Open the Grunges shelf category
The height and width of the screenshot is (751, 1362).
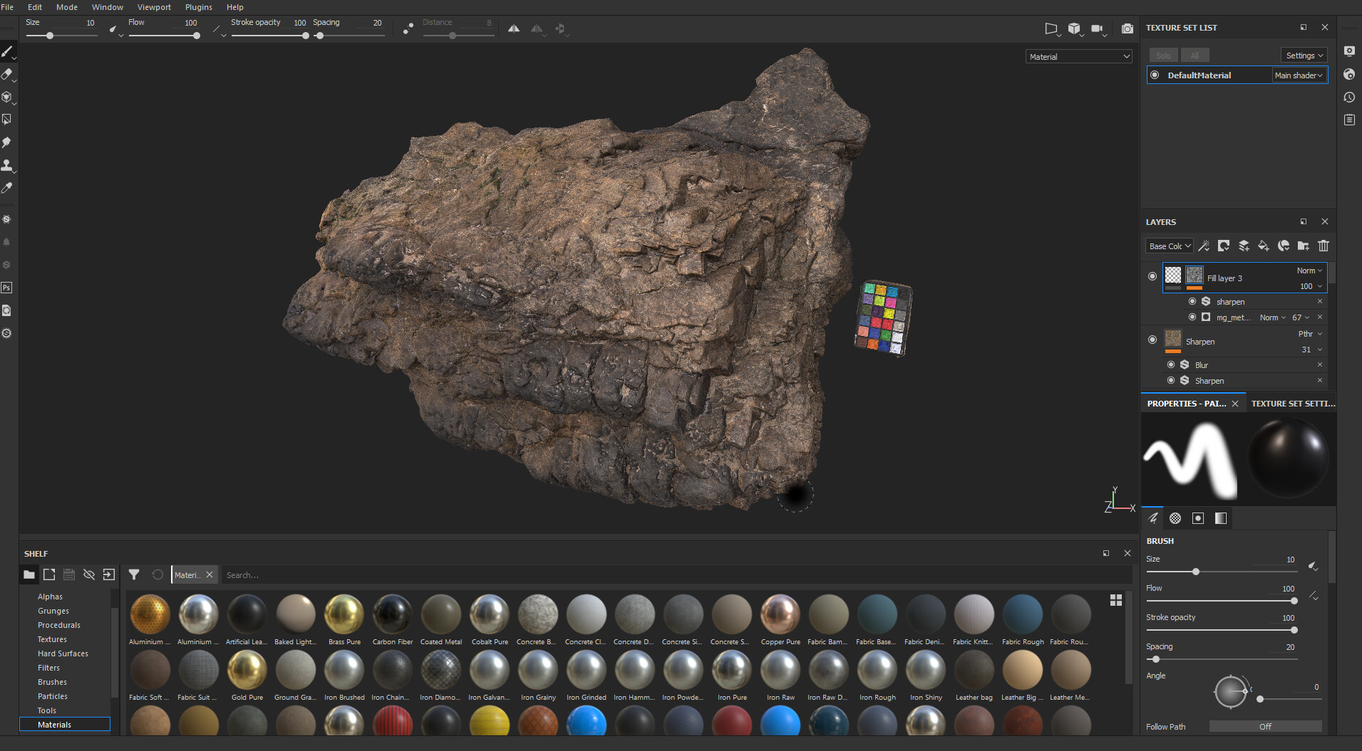[x=53, y=611]
